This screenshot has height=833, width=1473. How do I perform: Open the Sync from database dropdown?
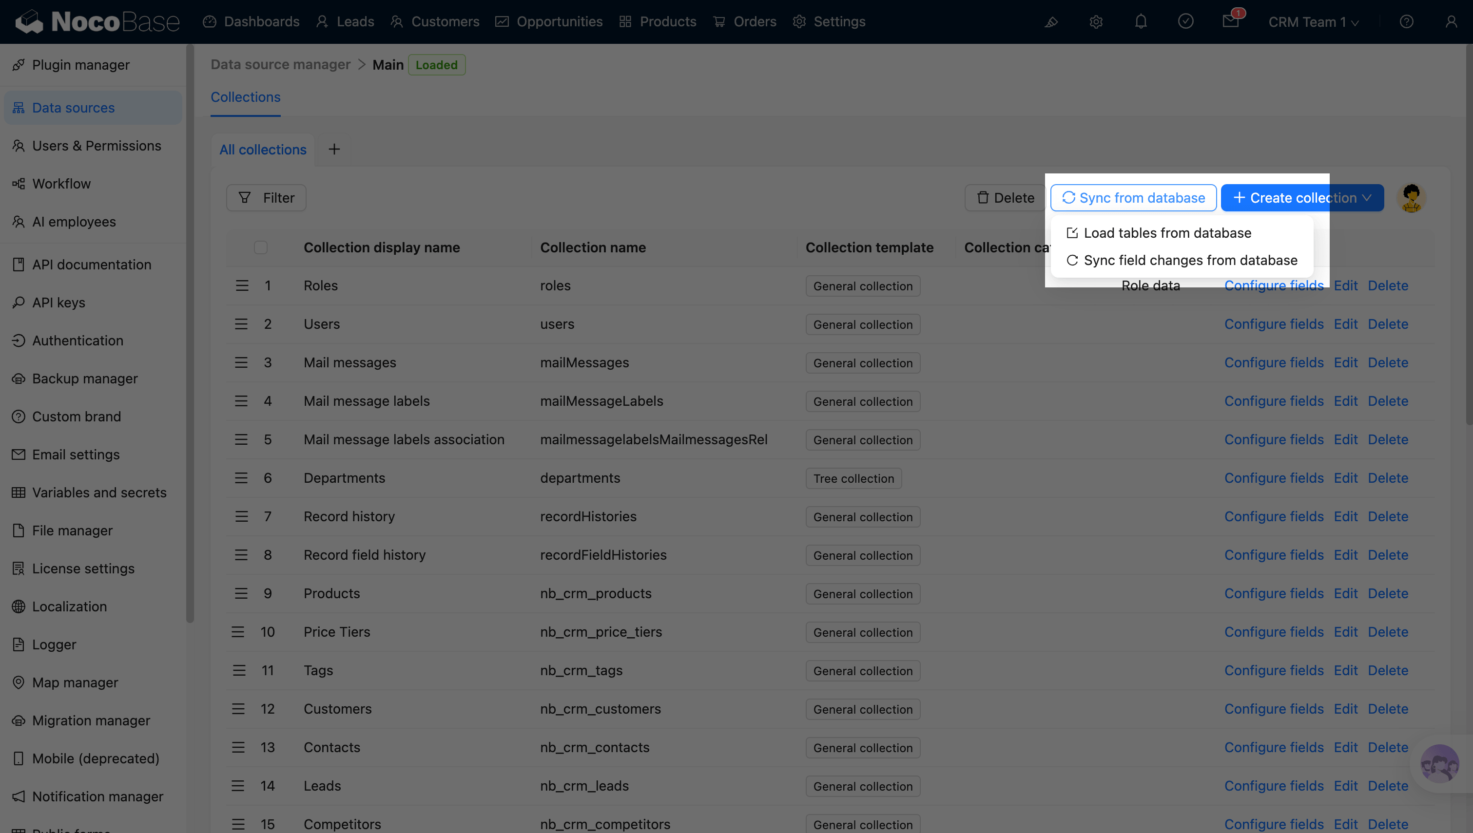coord(1133,198)
